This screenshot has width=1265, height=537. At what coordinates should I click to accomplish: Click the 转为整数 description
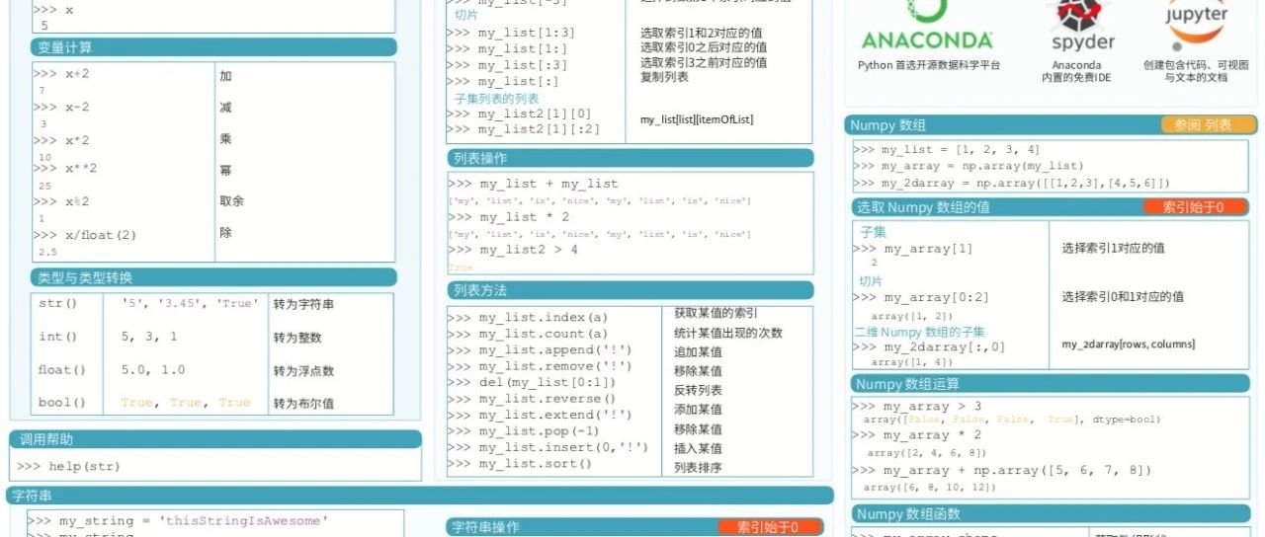click(x=297, y=338)
